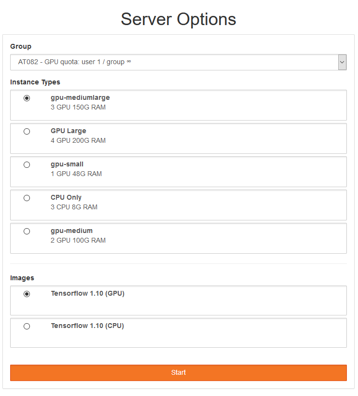Viewport: 358px width, 396px height.
Task: Pick the CPU Only radio button
Action: [27, 198]
